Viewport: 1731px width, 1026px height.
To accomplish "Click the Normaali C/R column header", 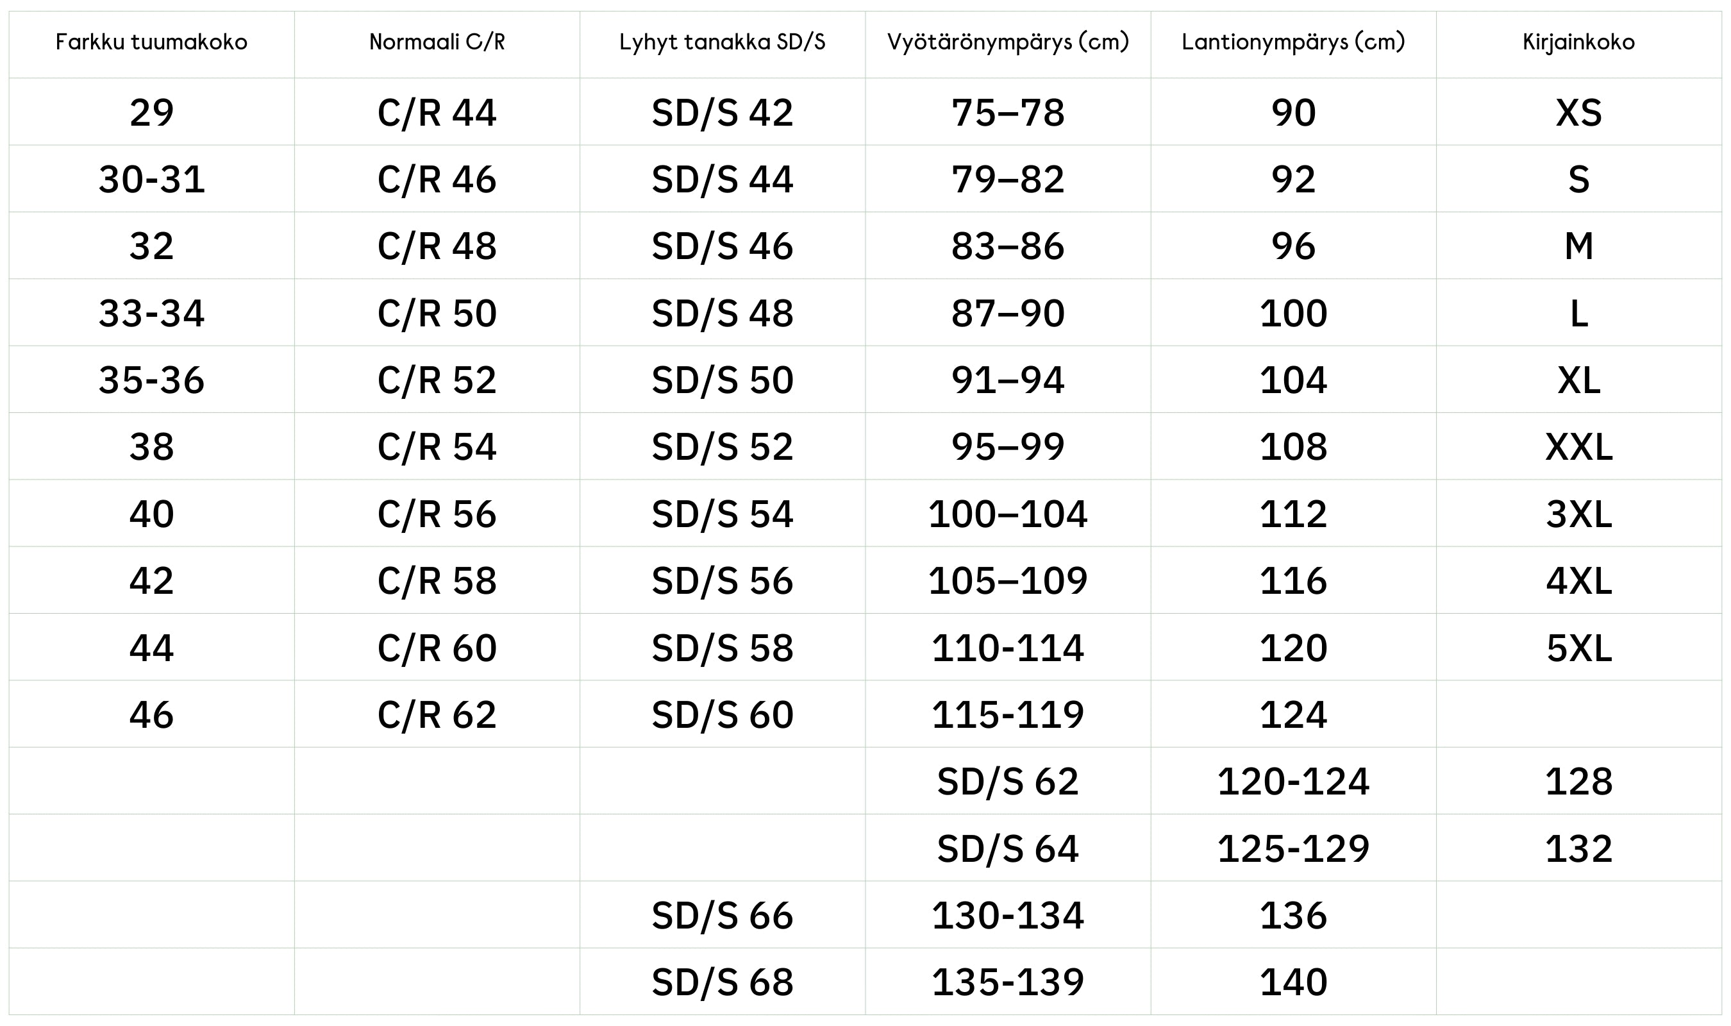I will [437, 42].
